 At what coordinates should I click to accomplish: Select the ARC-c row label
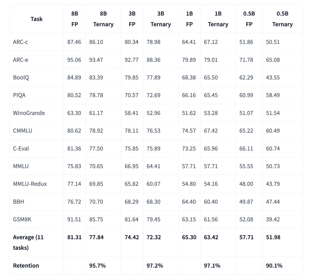[x=21, y=42]
